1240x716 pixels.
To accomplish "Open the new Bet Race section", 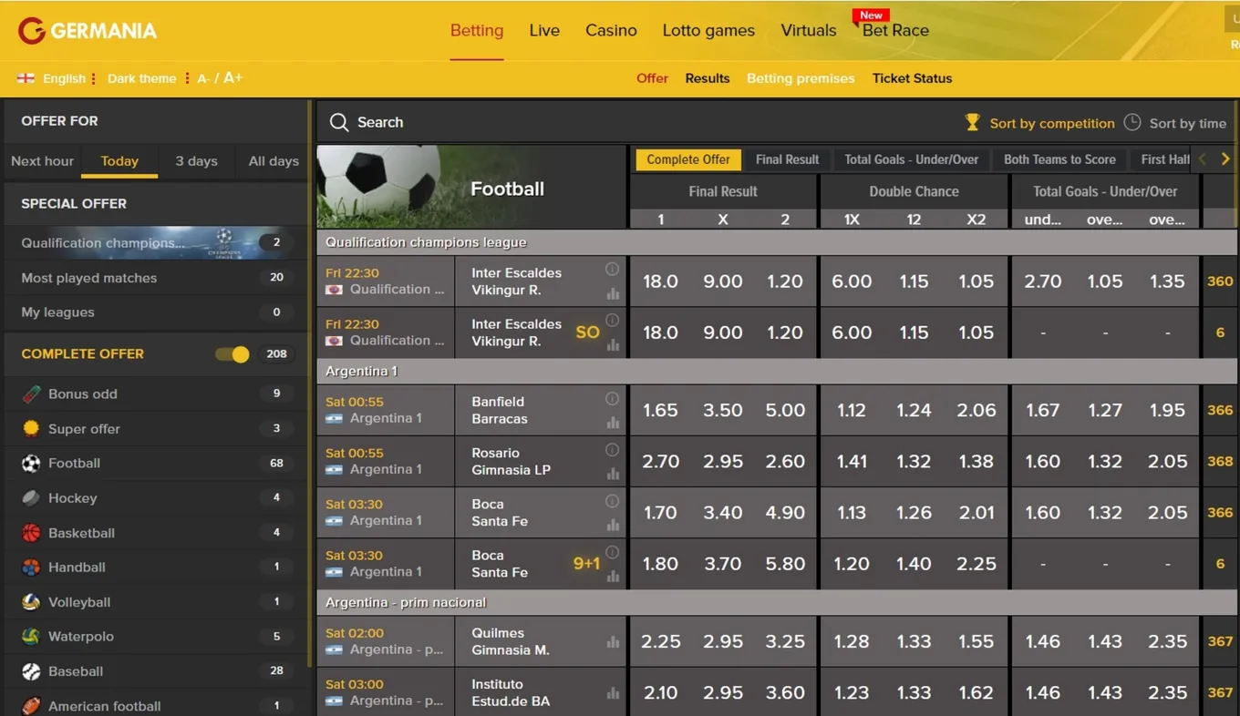I will tap(895, 30).
